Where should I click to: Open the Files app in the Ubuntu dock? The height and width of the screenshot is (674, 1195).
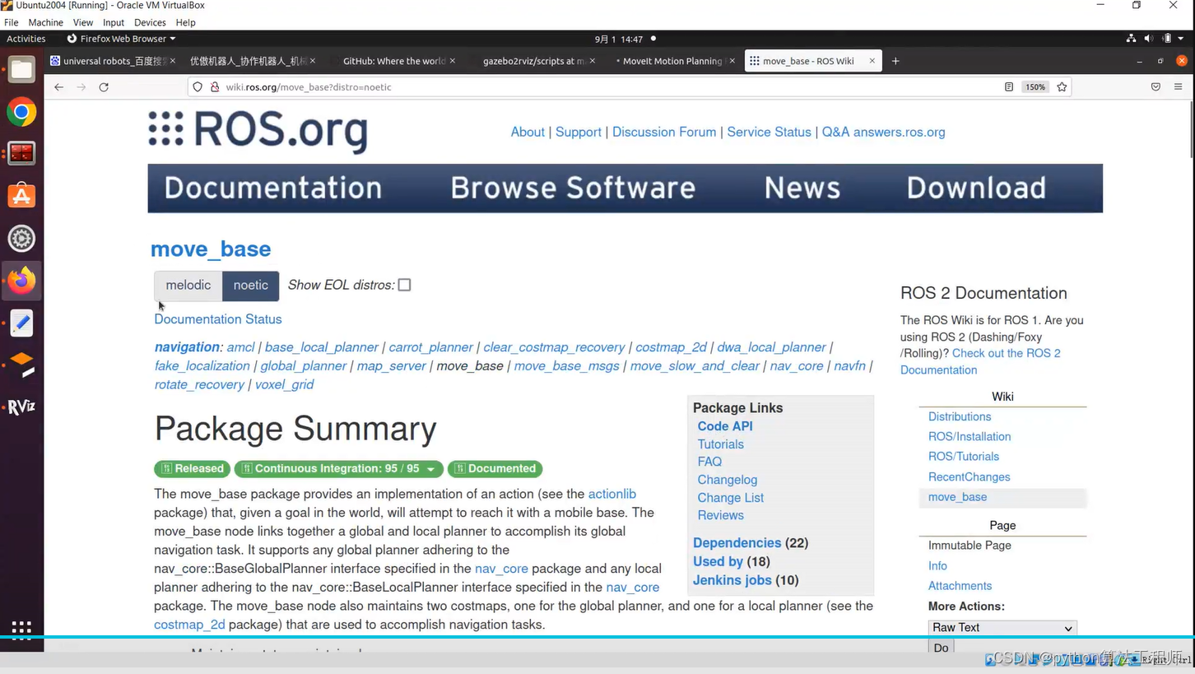click(21, 70)
